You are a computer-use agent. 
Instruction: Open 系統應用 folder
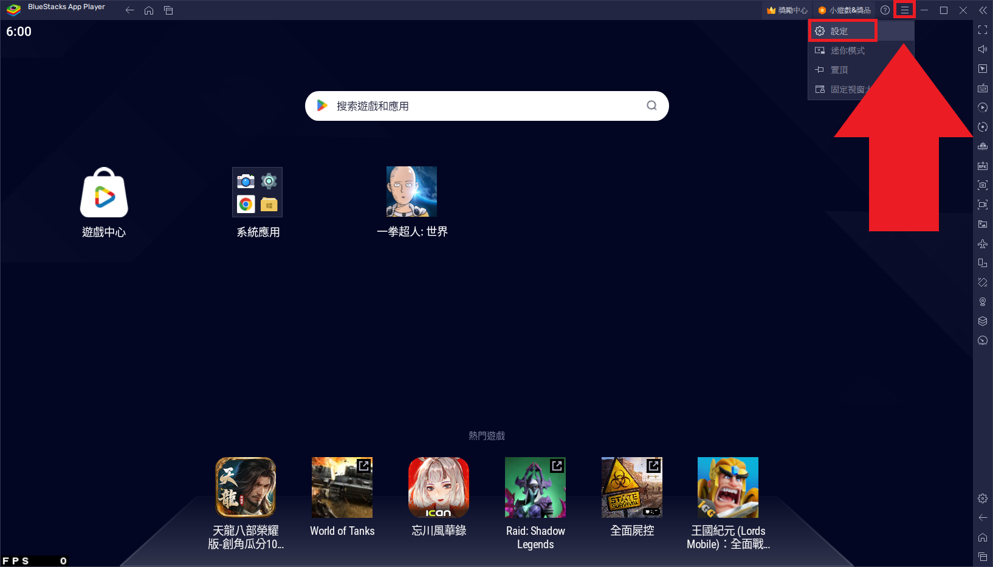[258, 203]
